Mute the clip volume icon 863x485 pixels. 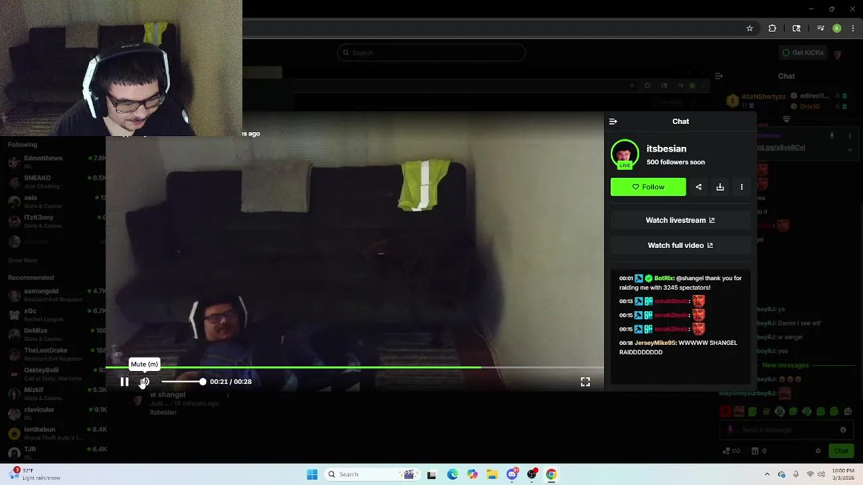[x=144, y=382]
